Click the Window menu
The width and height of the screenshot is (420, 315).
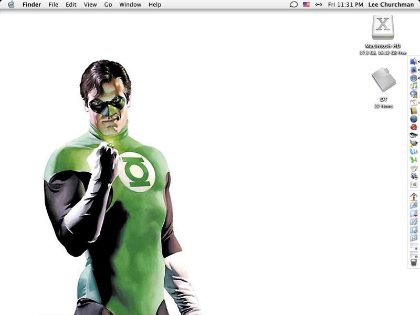coord(130,5)
